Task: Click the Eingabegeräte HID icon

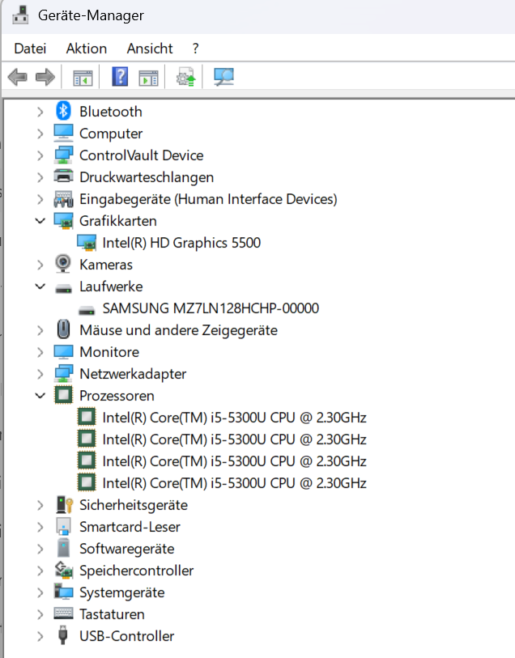Action: click(63, 199)
